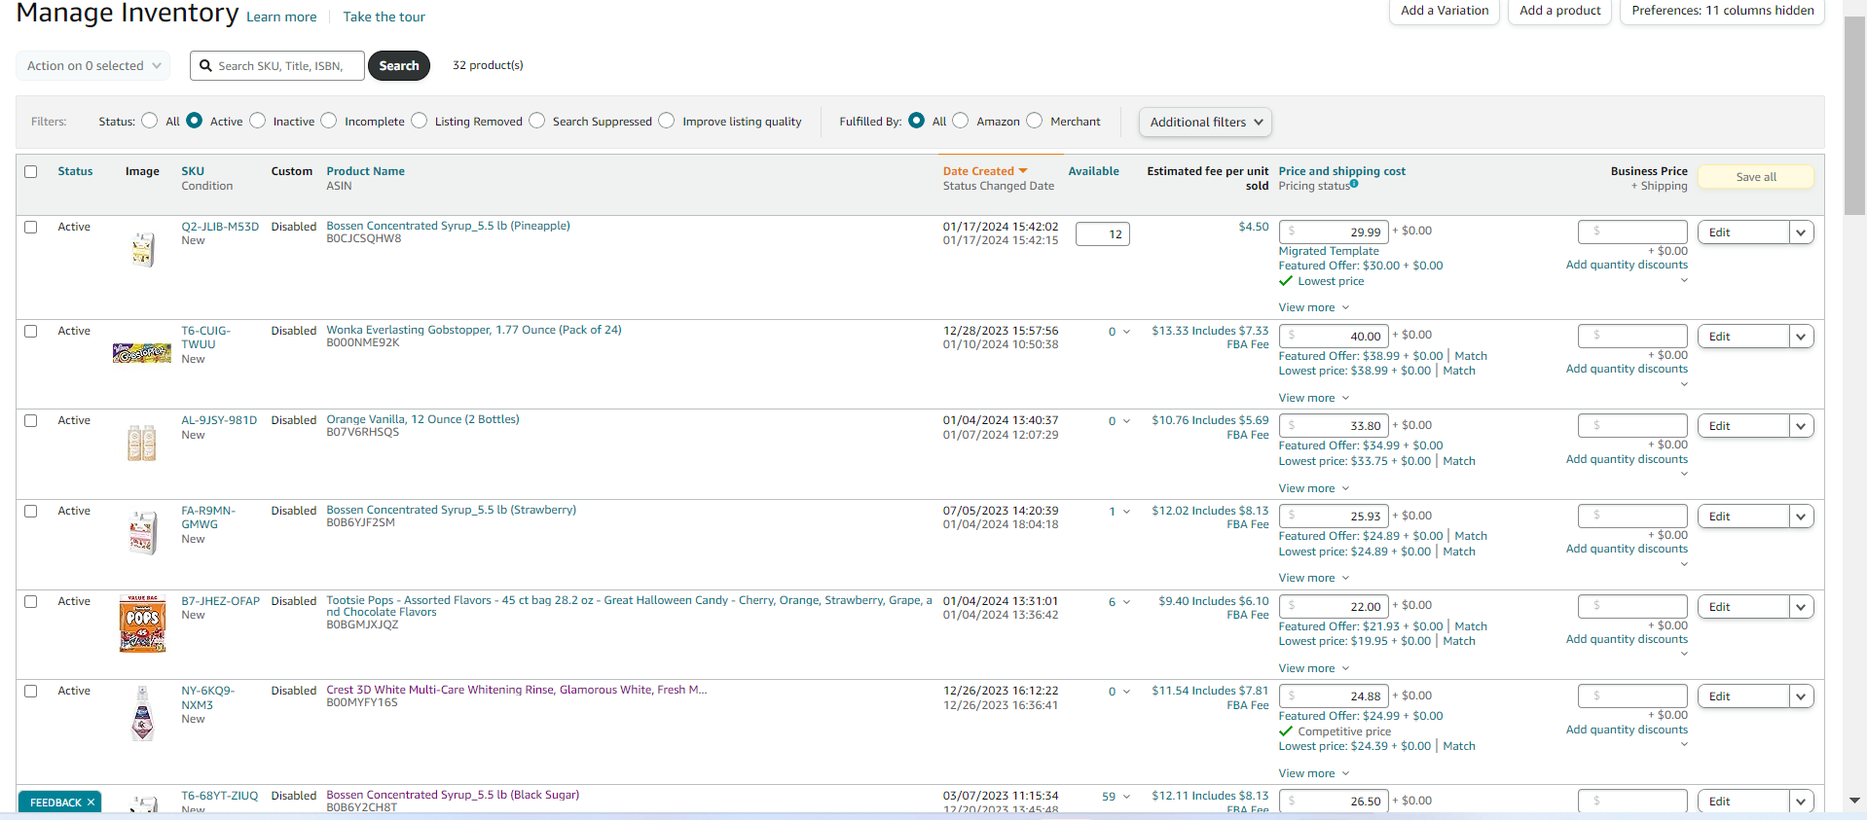Open Edit dropdown arrow for Crest 3D White row

click(1802, 696)
